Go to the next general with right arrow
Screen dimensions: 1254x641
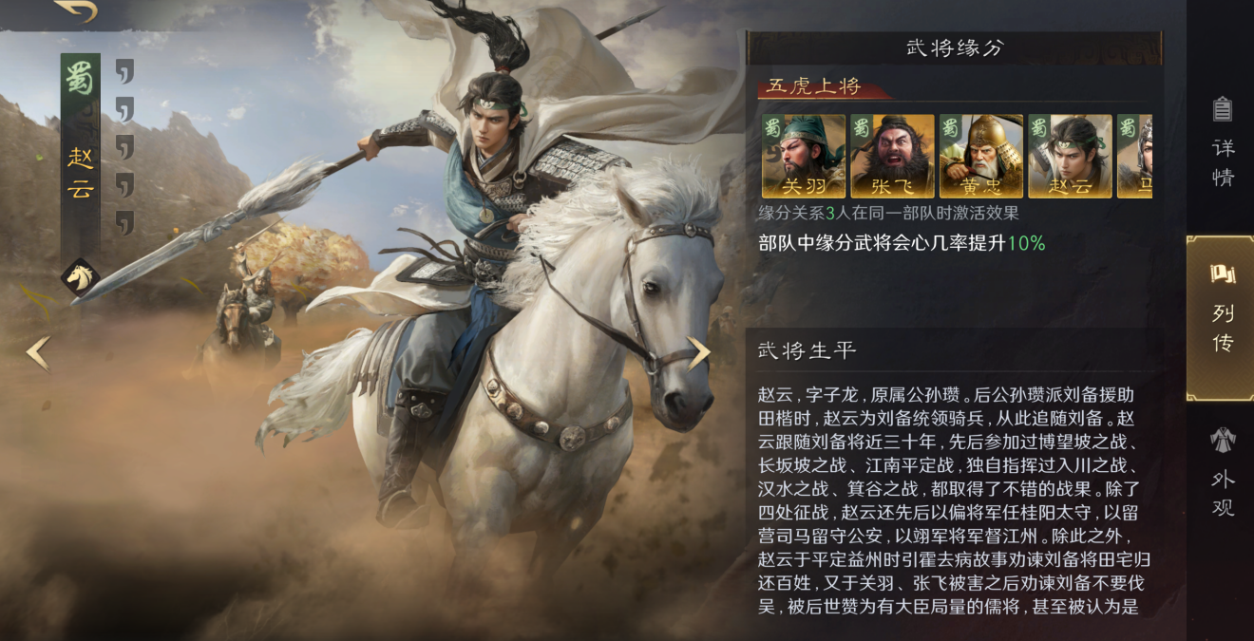699,352
